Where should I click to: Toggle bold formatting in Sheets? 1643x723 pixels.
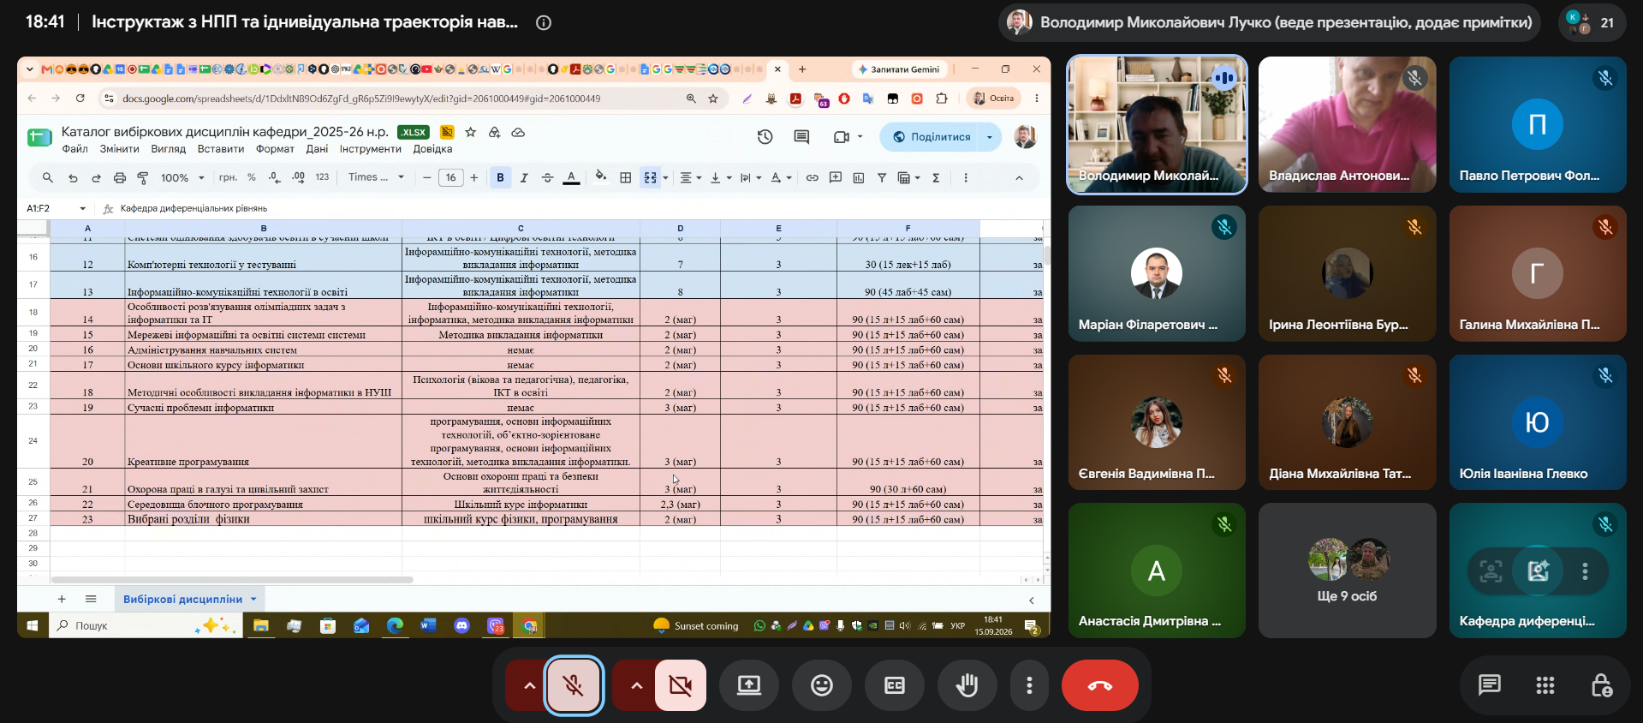click(x=501, y=178)
